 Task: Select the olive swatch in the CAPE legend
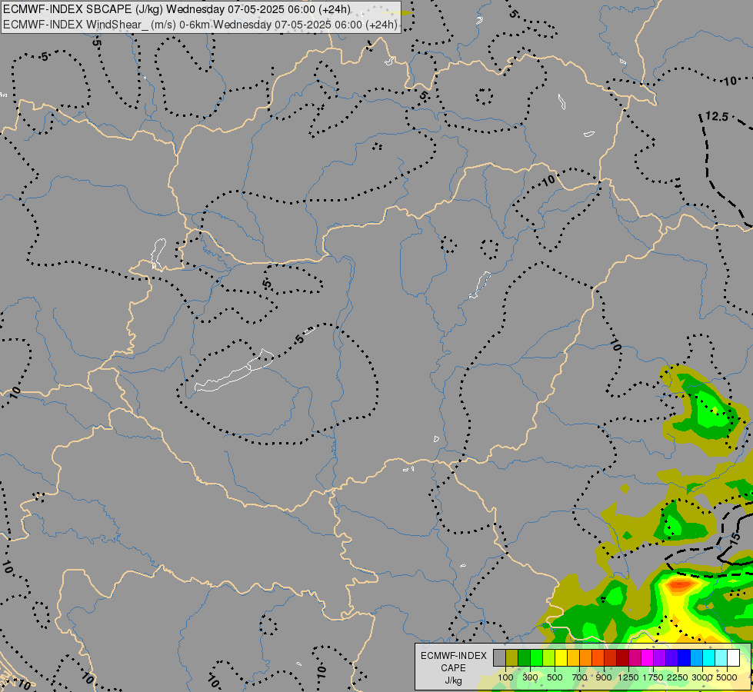(512, 657)
